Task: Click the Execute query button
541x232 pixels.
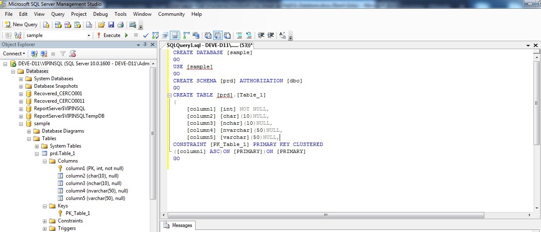Action: [x=109, y=35]
